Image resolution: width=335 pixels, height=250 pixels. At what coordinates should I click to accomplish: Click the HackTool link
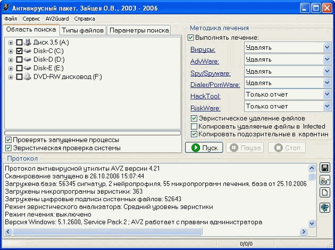coord(205,96)
